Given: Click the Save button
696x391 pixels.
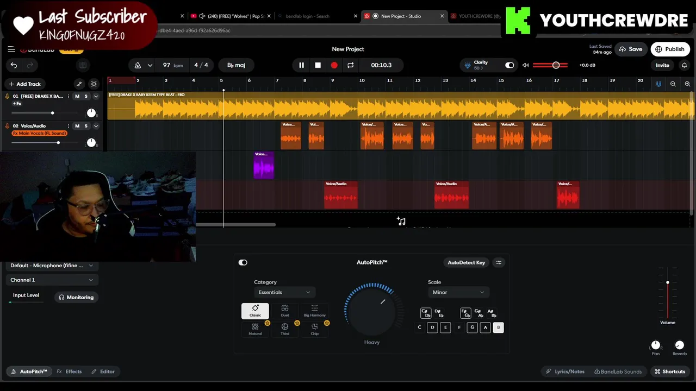Looking at the screenshot, I should tap(631, 49).
